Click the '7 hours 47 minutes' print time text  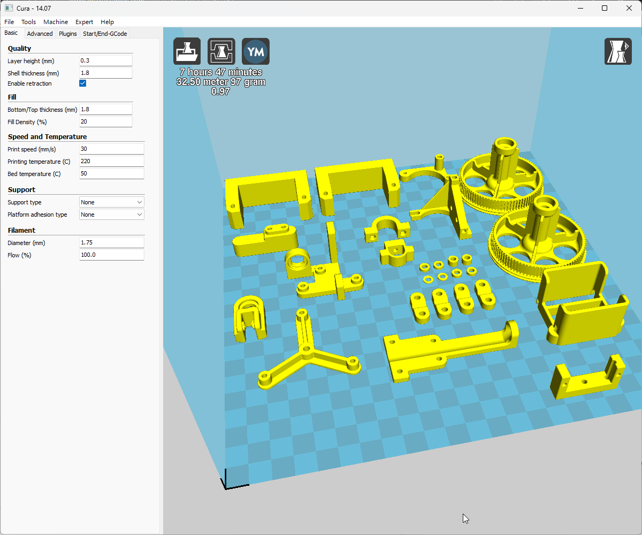221,72
